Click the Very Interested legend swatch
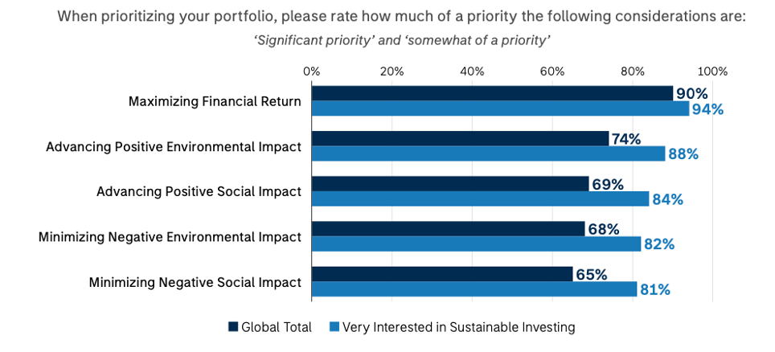Image resolution: width=775 pixels, height=352 pixels. (x=334, y=327)
